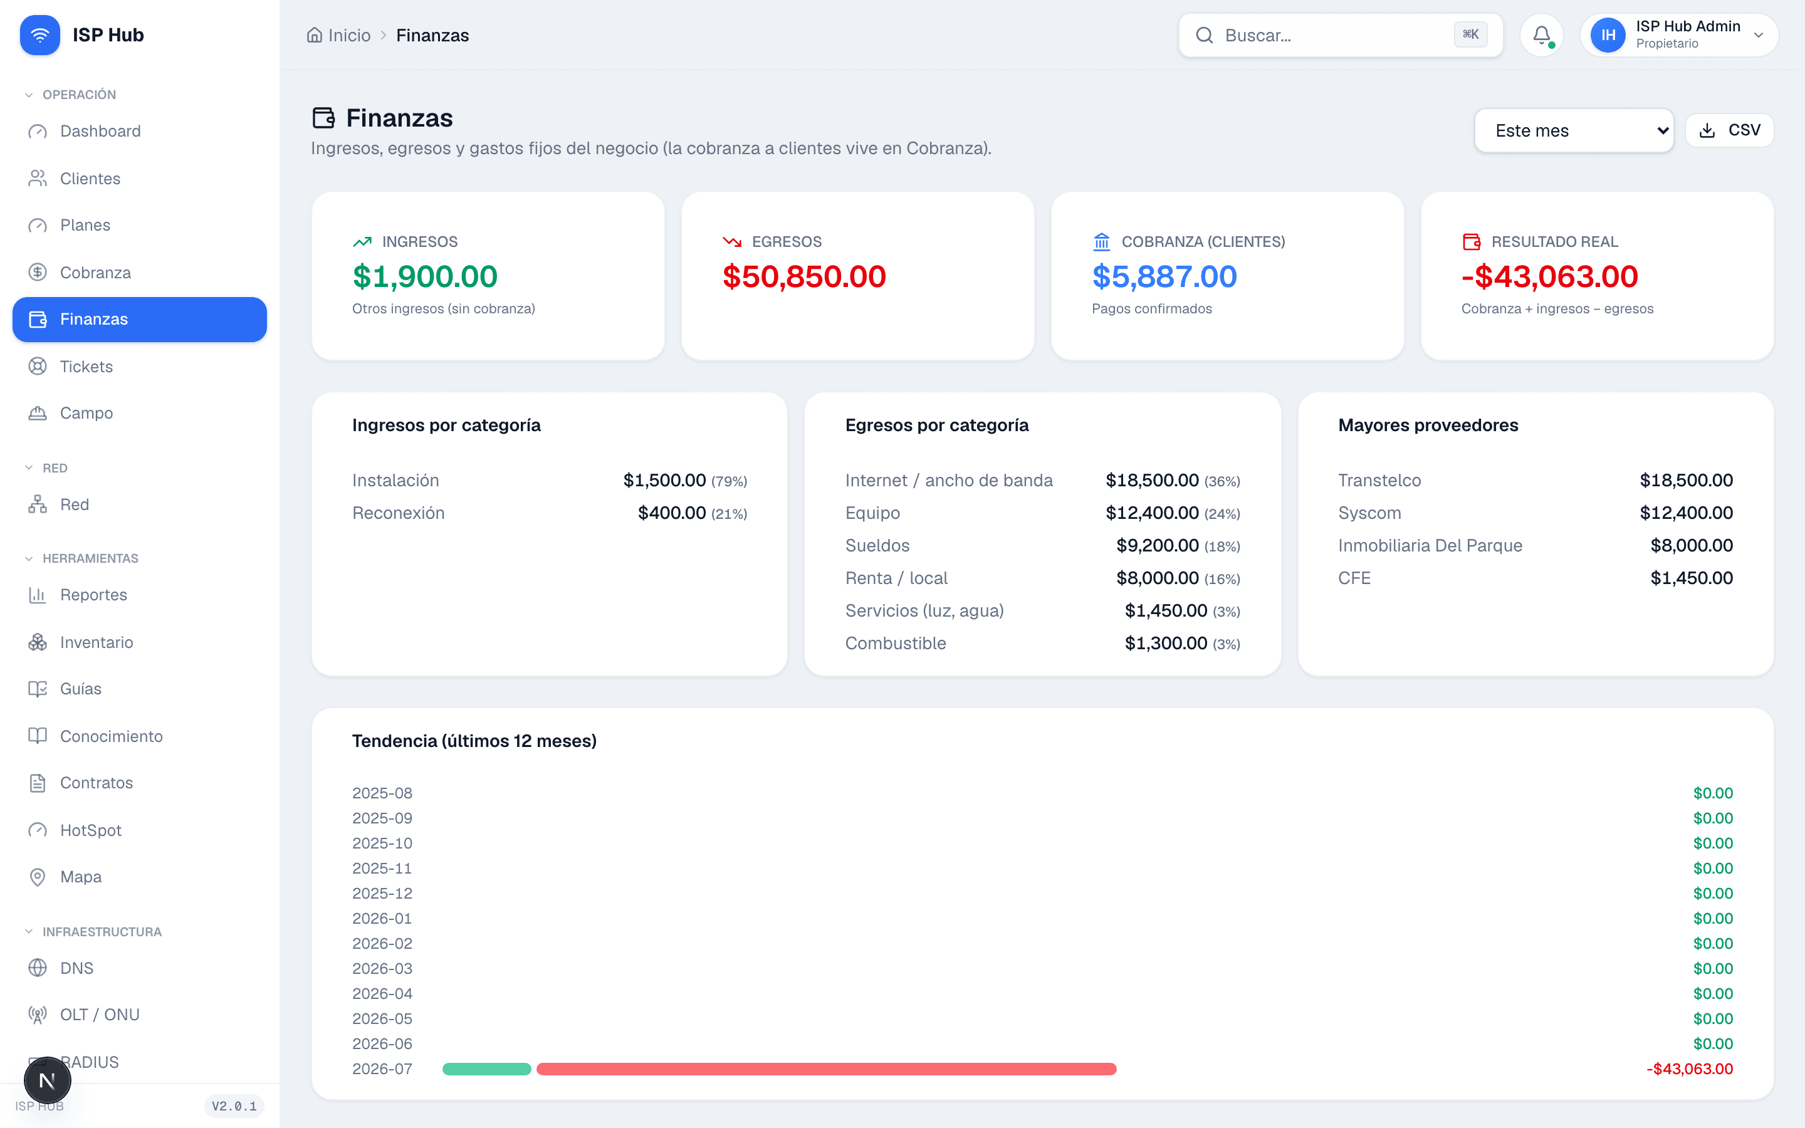Click the Cobranza dollar-circle icon
This screenshot has width=1805, height=1128.
tap(38, 273)
